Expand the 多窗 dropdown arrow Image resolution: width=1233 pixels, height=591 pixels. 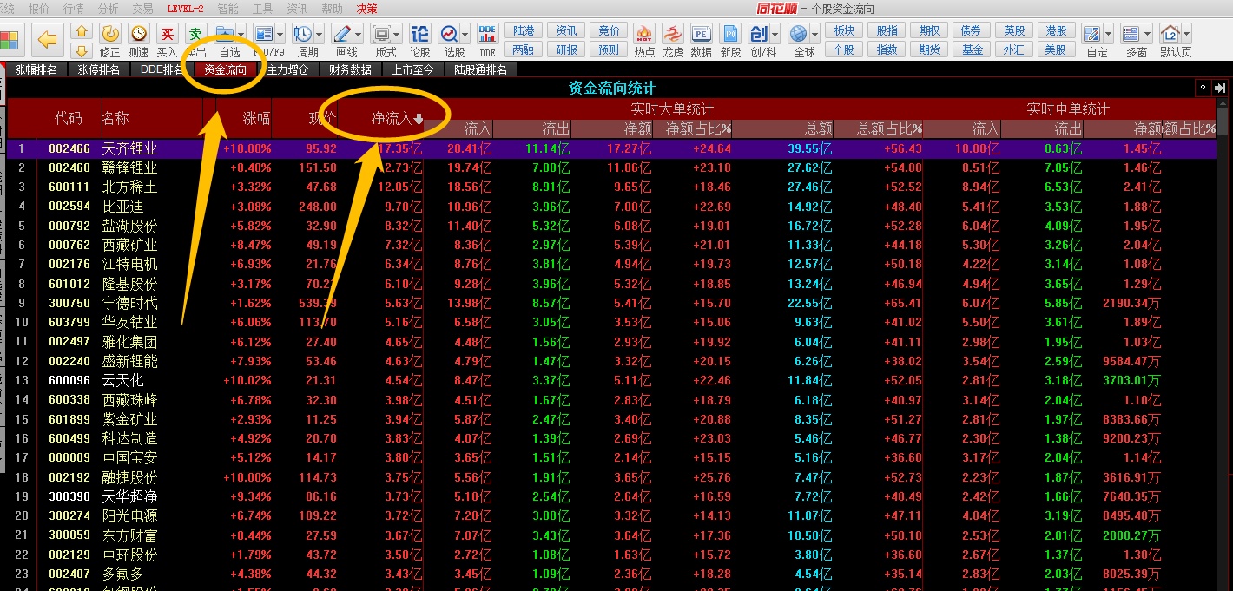click(1147, 34)
